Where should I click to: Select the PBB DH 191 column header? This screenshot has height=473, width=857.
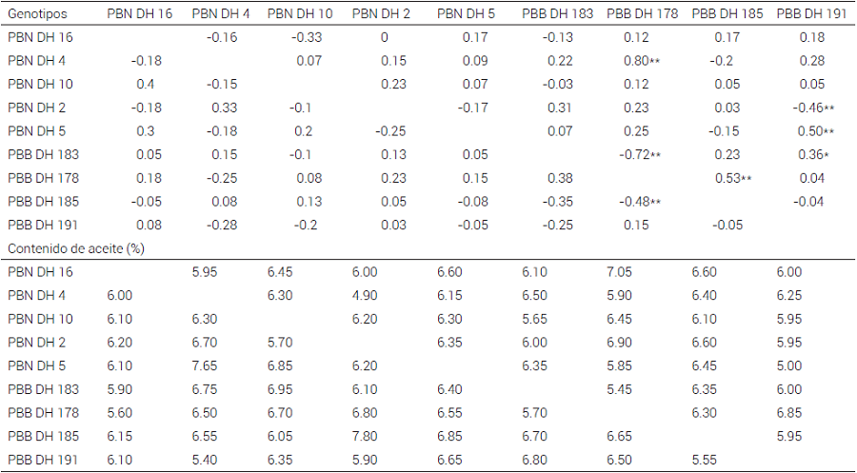(x=810, y=14)
